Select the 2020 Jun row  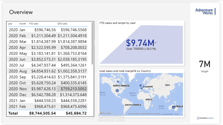(x=47, y=59)
